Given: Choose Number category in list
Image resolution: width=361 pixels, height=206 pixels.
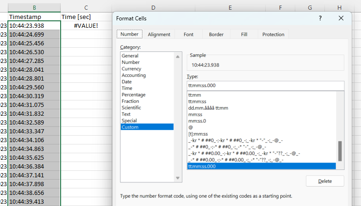Looking at the screenshot, I should pyautogui.click(x=147, y=62).
